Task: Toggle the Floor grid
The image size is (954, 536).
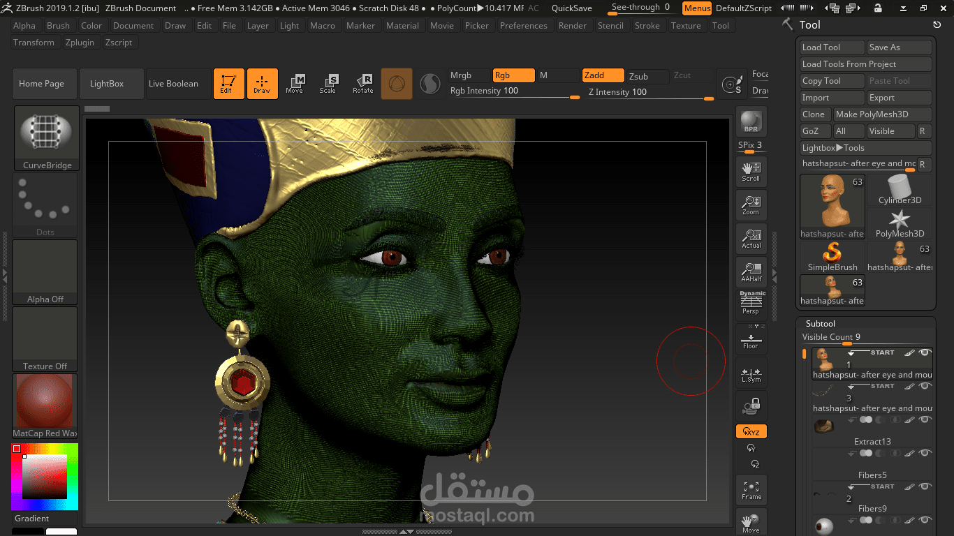Action: (x=751, y=339)
